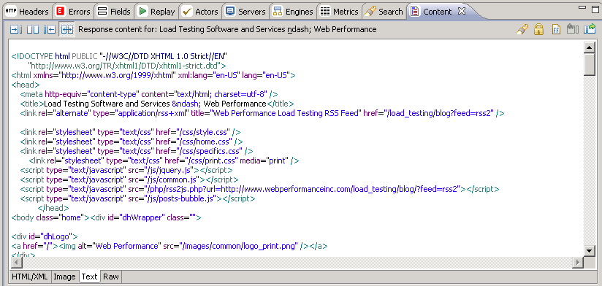602x286 pixels.
Task: Click the /js/posts-bubble.js script line
Action: pyautogui.click(x=137, y=198)
